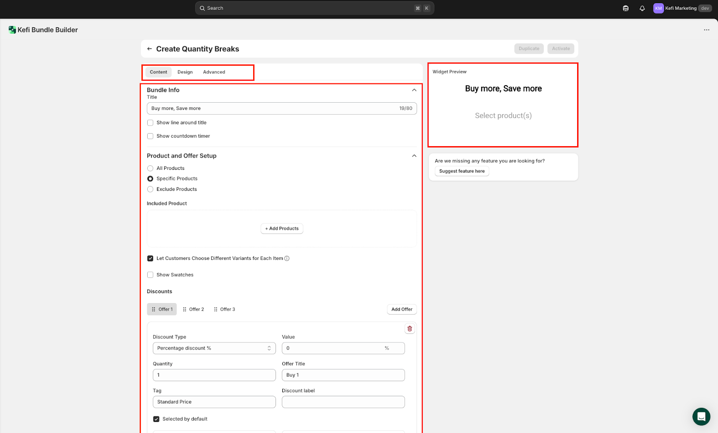
Task: Open the notifications bell
Action: point(642,9)
